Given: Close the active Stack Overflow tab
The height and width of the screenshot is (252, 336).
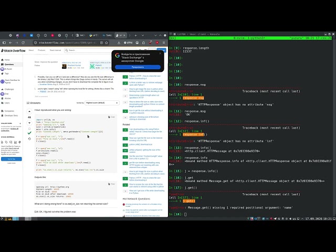Looking at the screenshot, I should 124,35.
